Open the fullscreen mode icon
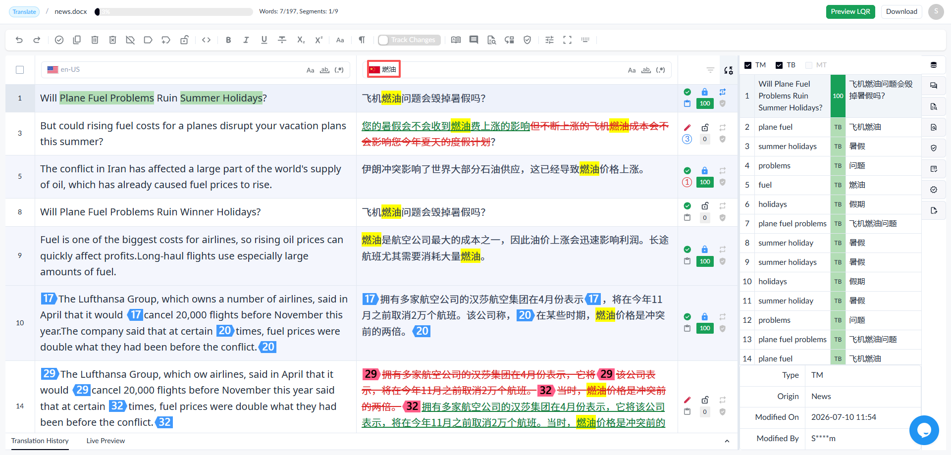Screen dimensions: 951x455 [x=567, y=40]
